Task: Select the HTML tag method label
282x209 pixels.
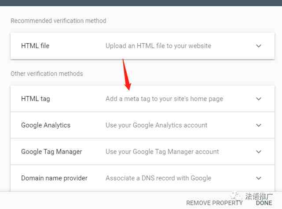Action: (x=36, y=99)
